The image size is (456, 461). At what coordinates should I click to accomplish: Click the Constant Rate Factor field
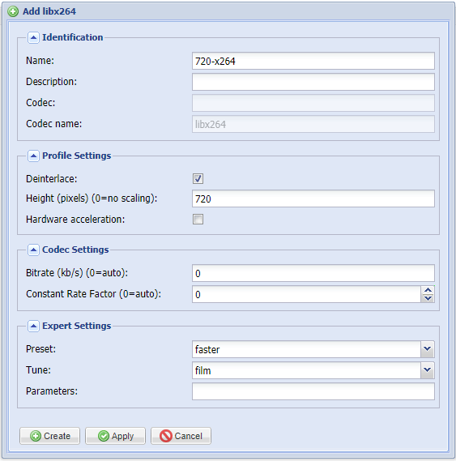306,294
